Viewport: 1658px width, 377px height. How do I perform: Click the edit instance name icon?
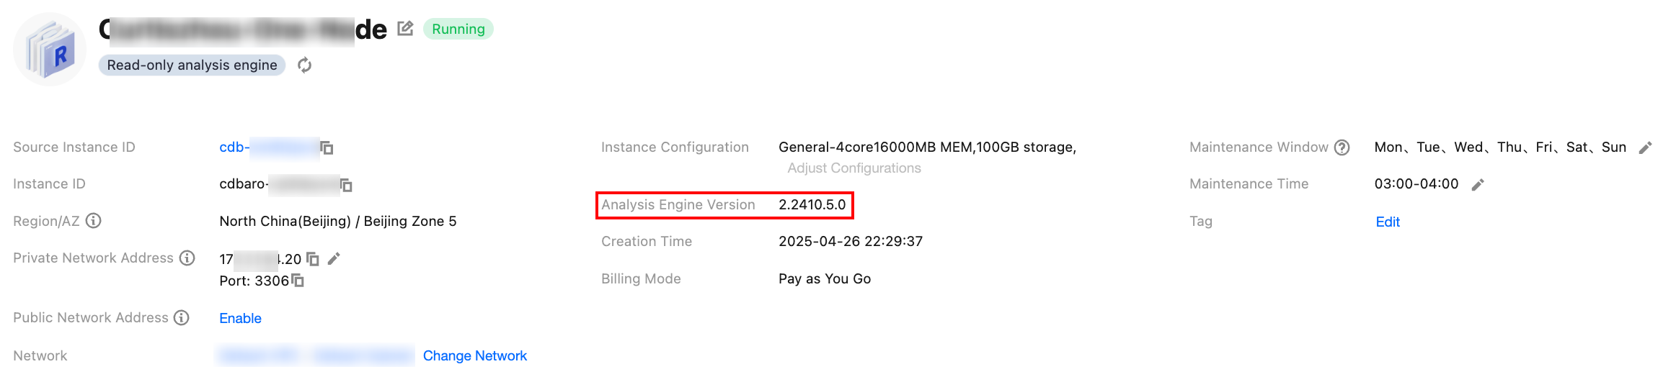click(405, 29)
